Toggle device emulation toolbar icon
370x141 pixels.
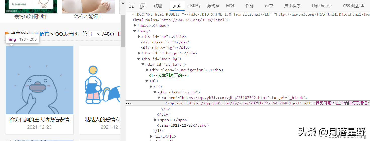click(x=143, y=6)
